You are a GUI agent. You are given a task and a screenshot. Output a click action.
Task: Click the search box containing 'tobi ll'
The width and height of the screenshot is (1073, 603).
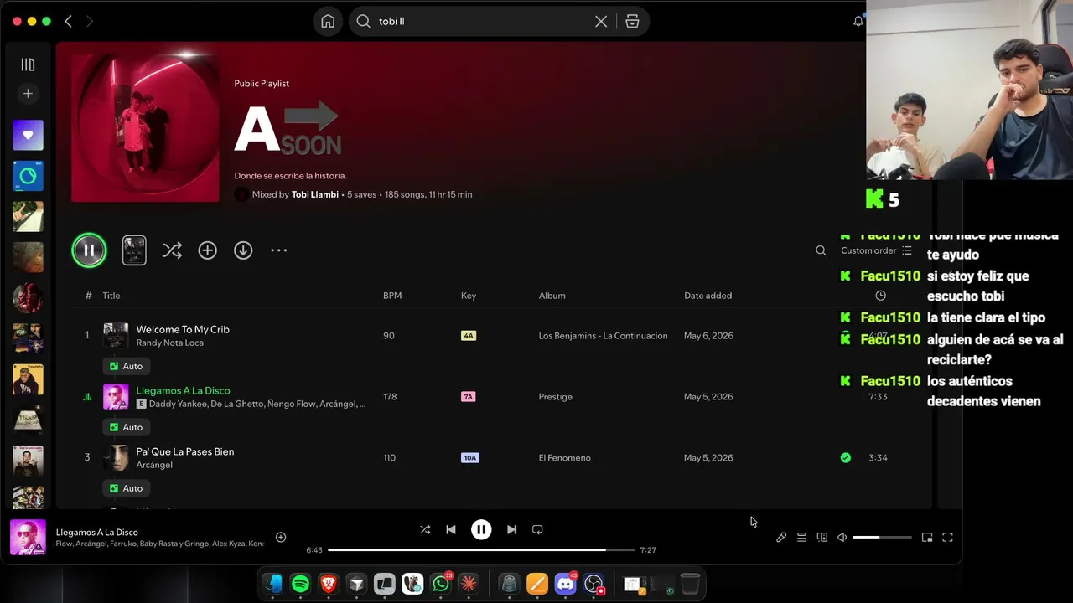[500, 22]
